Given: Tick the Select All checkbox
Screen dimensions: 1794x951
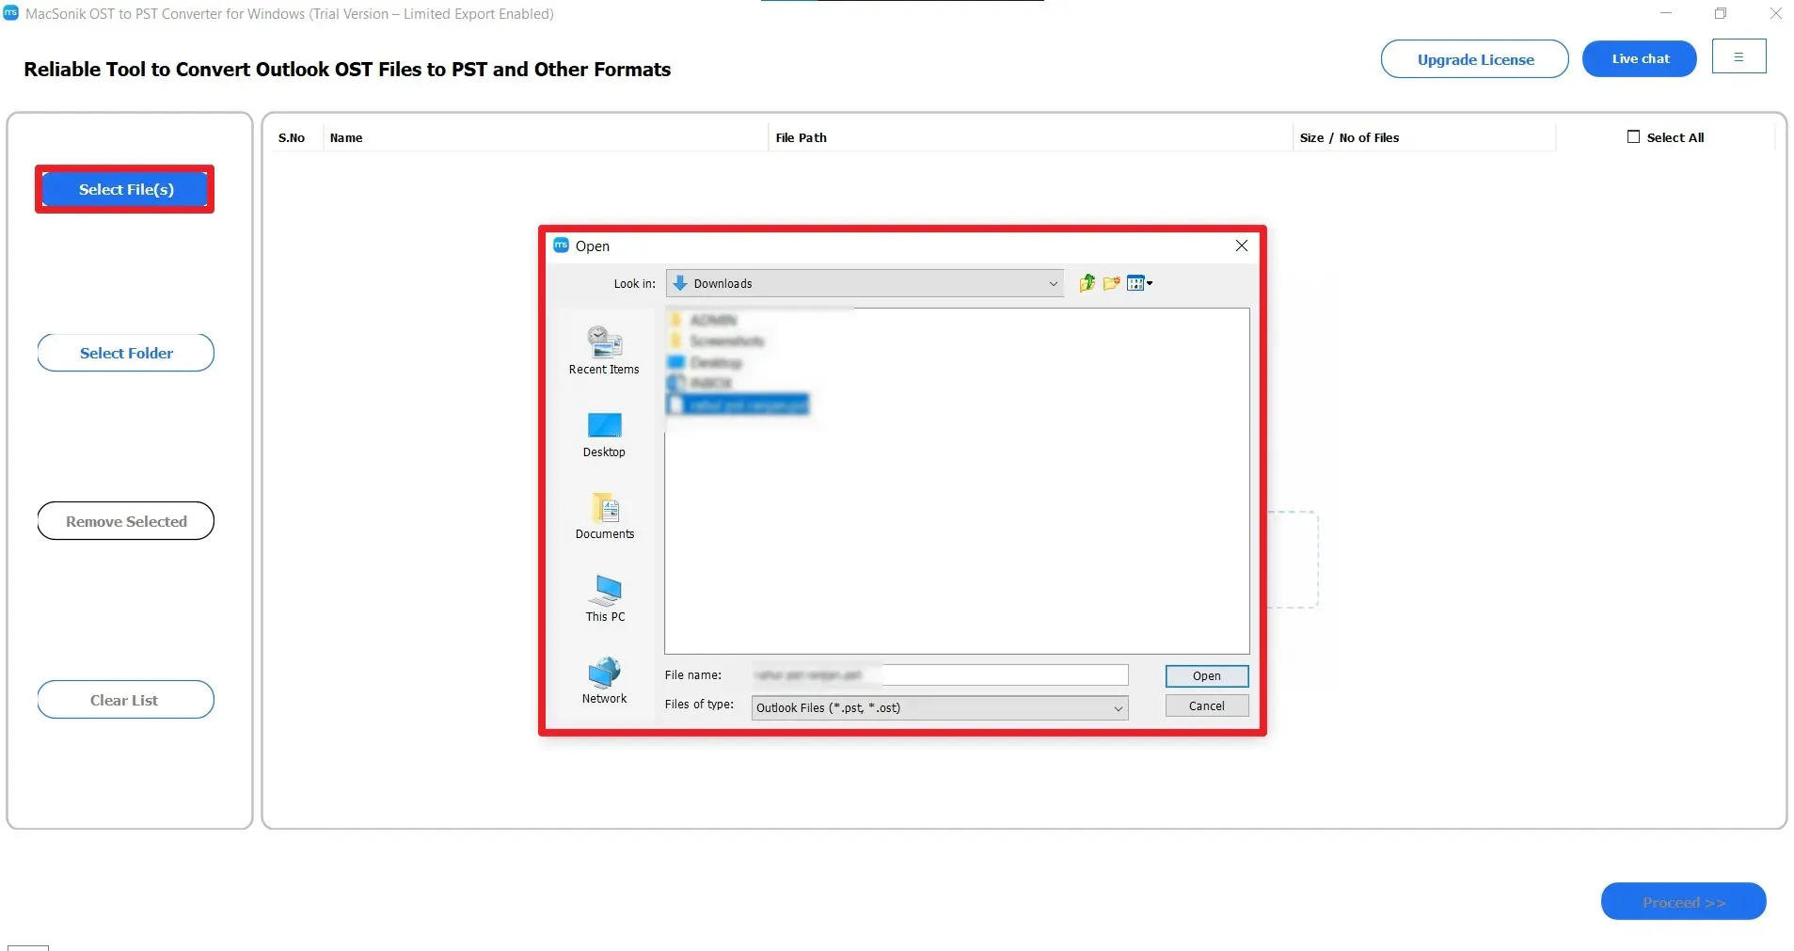Looking at the screenshot, I should click(1633, 136).
